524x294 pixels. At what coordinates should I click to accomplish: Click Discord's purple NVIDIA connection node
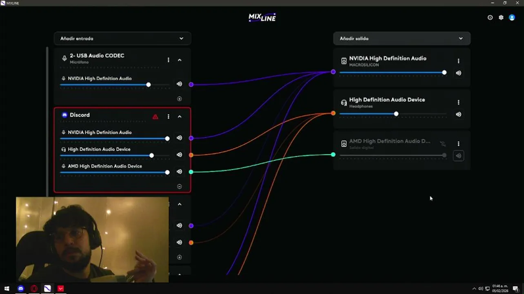pos(191,138)
